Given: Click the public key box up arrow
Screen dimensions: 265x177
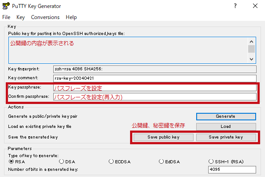Looking at the screenshot, I should tap(252, 42).
